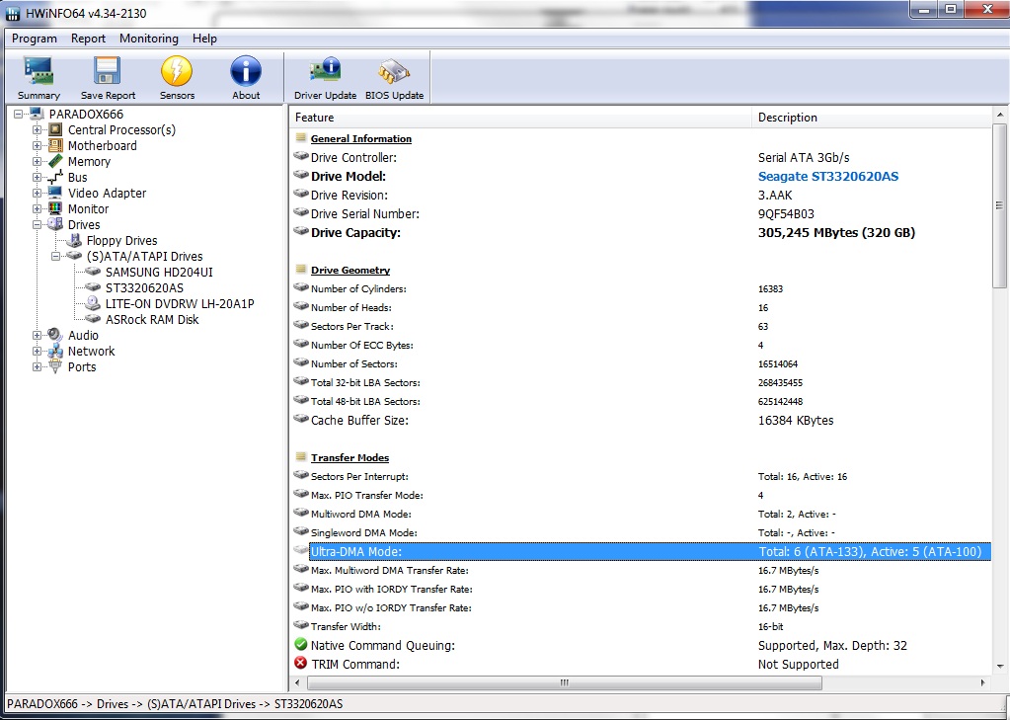Expand the Memory node
The width and height of the screenshot is (1010, 720).
37,161
